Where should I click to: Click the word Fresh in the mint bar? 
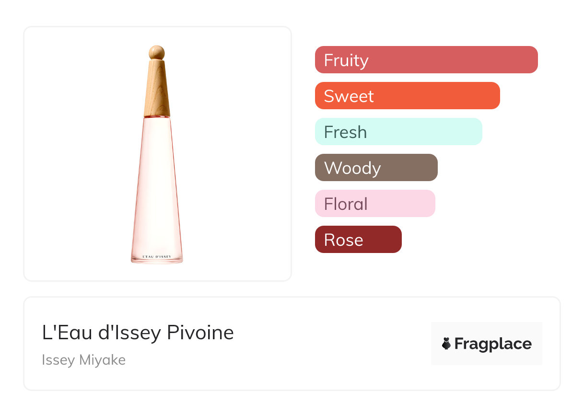(x=345, y=132)
